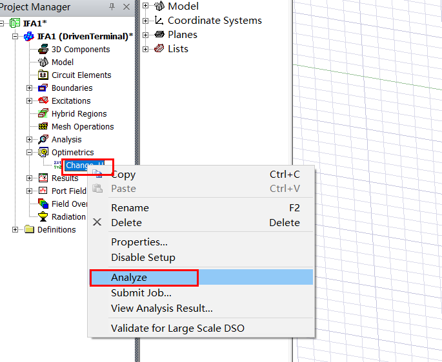
Task: Select the Coordinate Systems label
Action: [215, 20]
